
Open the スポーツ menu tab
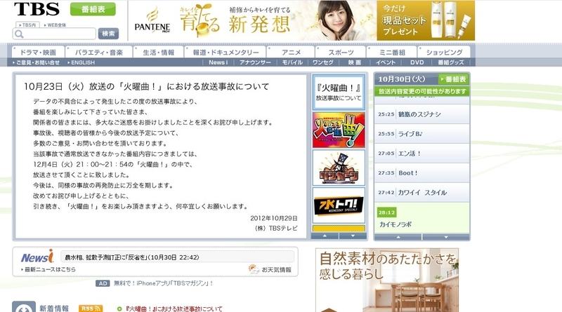(x=341, y=53)
